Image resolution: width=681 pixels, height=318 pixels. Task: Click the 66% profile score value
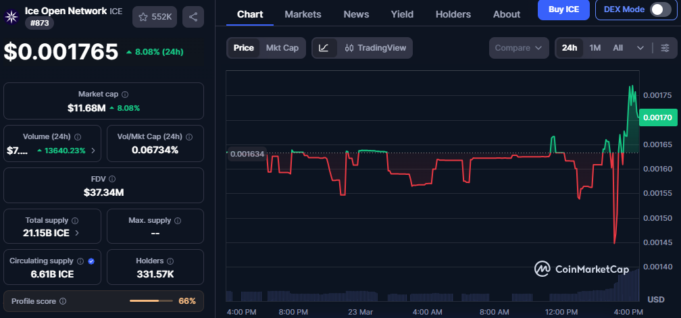(187, 301)
